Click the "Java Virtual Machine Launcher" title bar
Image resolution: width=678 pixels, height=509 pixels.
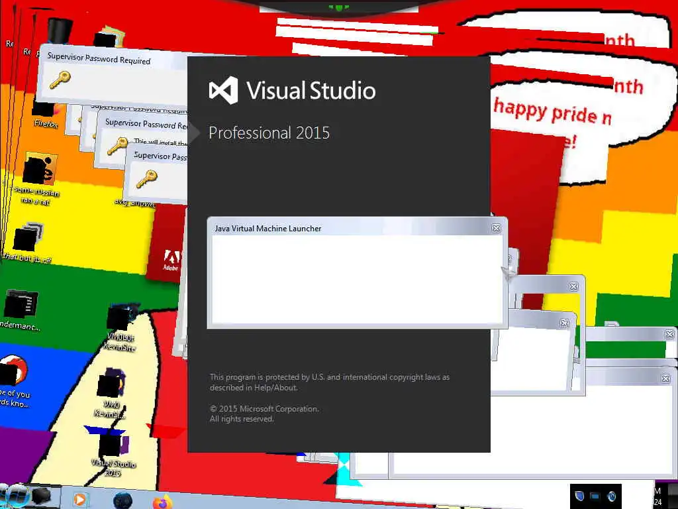click(356, 228)
